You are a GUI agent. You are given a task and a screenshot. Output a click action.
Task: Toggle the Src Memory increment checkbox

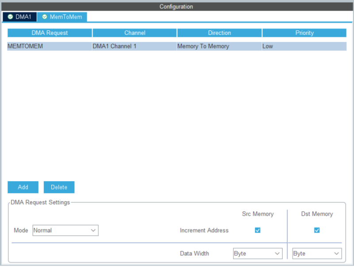[x=258, y=230]
